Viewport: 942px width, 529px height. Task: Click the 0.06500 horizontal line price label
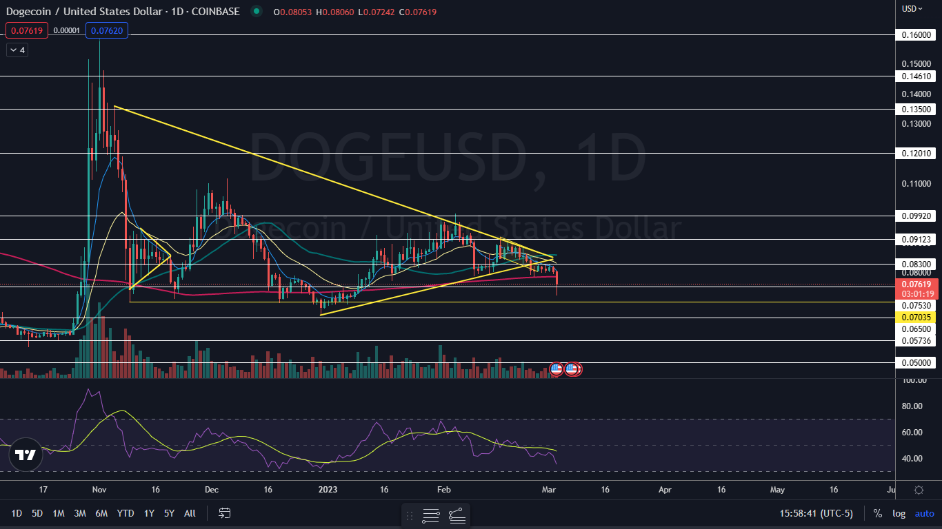pos(914,329)
